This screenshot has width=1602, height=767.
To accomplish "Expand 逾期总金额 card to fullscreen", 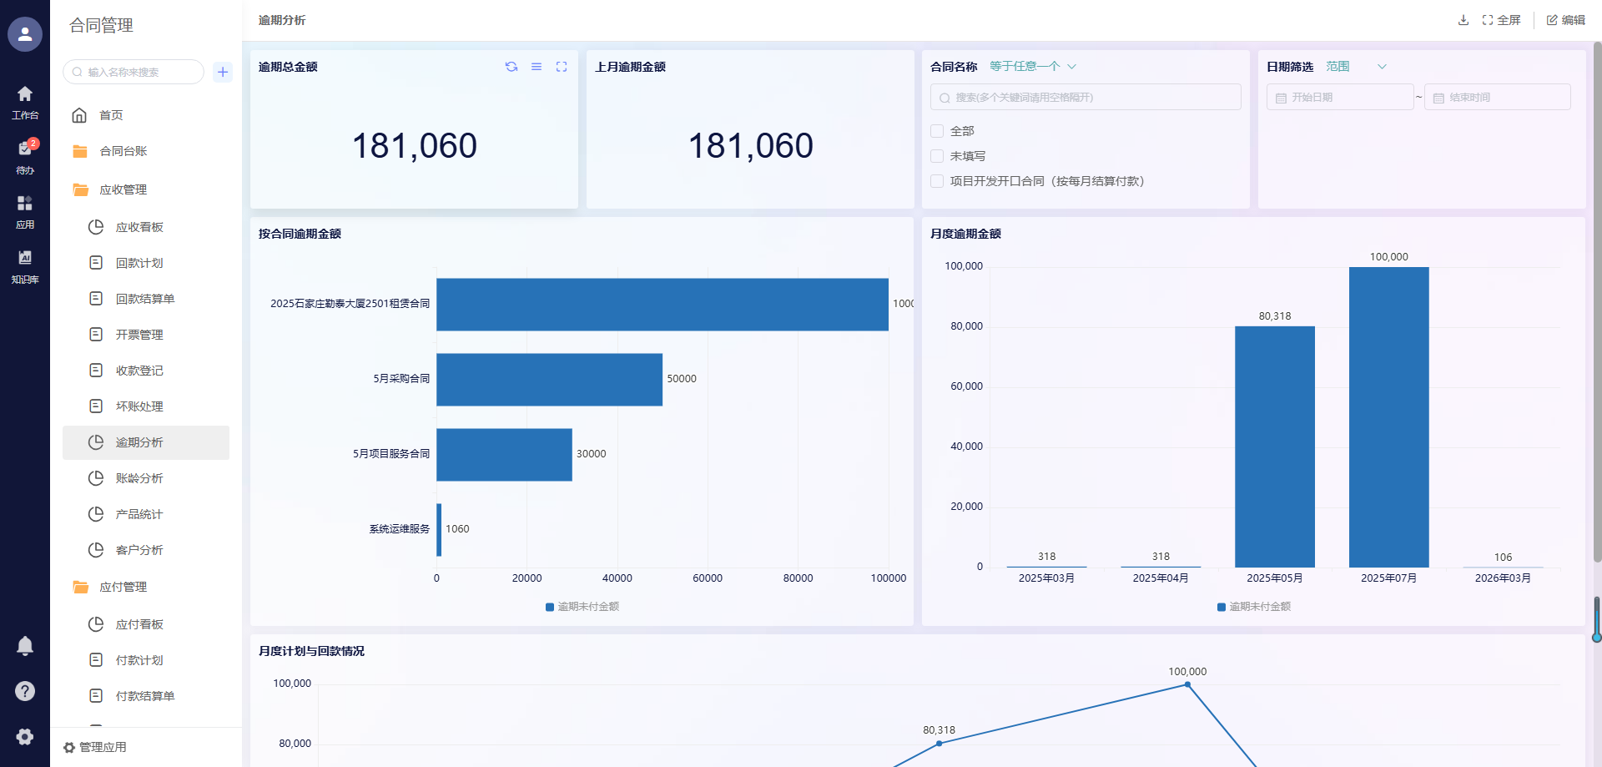I will pyautogui.click(x=562, y=67).
